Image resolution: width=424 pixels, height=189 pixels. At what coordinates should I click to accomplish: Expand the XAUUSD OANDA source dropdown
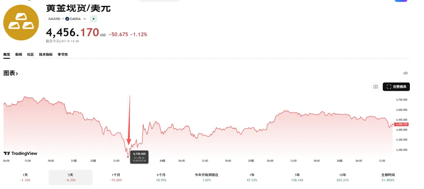point(84,19)
